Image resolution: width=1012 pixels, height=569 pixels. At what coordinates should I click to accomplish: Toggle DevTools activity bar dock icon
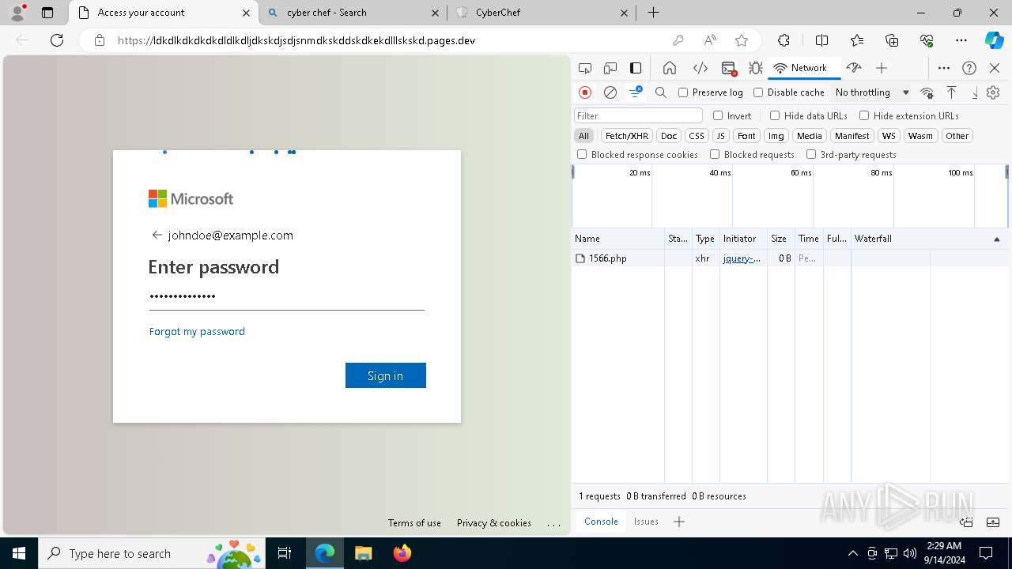point(636,68)
